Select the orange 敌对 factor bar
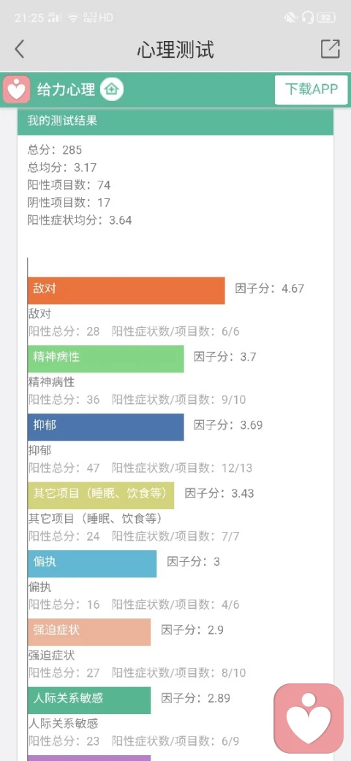This screenshot has height=761, width=351. (x=126, y=290)
